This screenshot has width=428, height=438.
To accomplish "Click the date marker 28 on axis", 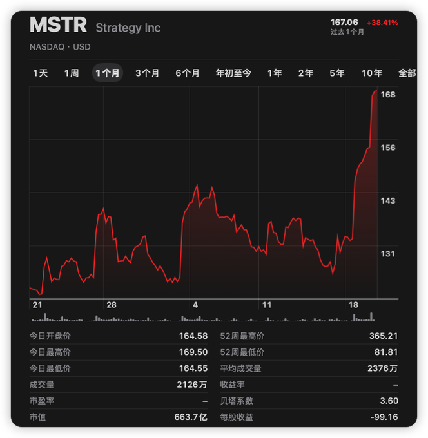I will [x=112, y=305].
